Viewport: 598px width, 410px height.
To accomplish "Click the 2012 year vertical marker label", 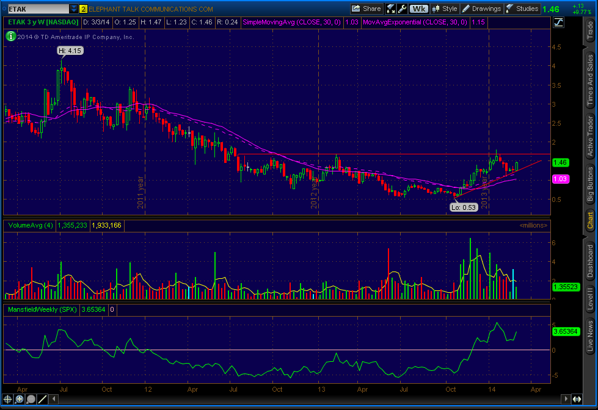I will click(x=314, y=192).
